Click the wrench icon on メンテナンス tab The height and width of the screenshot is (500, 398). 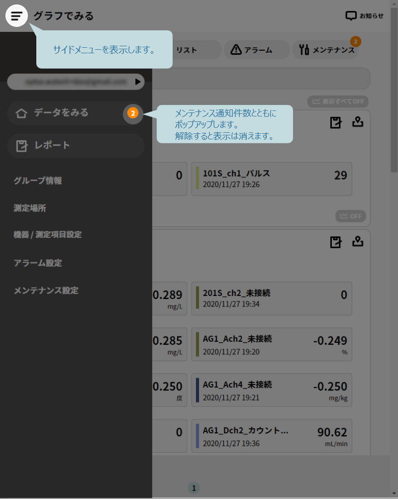pos(304,50)
